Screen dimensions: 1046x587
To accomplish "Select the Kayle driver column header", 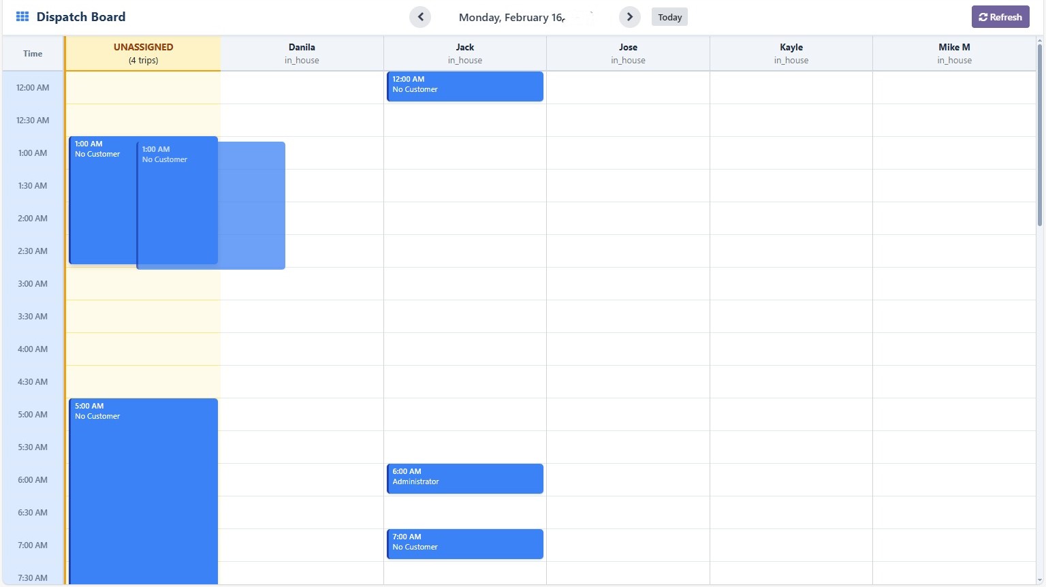I will (x=791, y=53).
